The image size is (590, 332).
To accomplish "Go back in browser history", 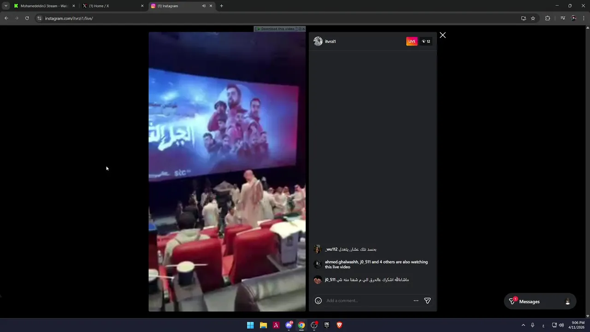I will pos(6,18).
